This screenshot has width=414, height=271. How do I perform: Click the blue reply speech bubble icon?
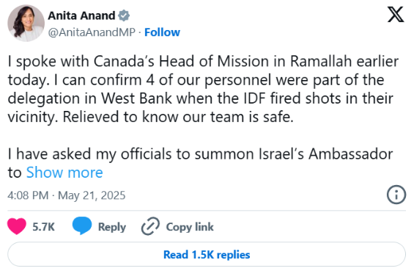pyautogui.click(x=82, y=225)
